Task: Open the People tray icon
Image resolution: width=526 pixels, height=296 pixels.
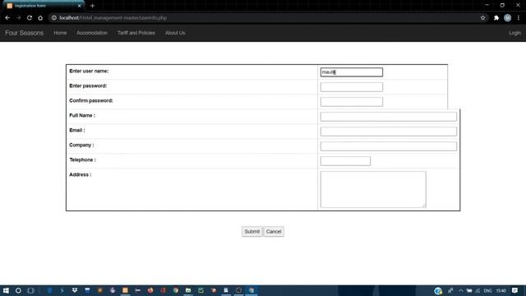Action: click(x=450, y=290)
